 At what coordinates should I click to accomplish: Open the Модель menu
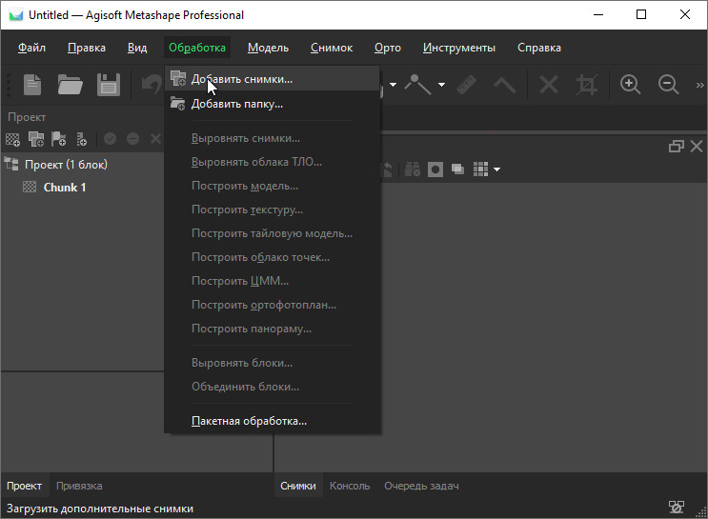268,48
